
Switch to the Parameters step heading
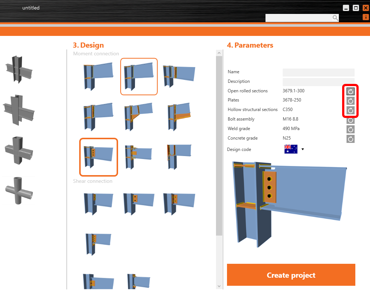(250, 45)
